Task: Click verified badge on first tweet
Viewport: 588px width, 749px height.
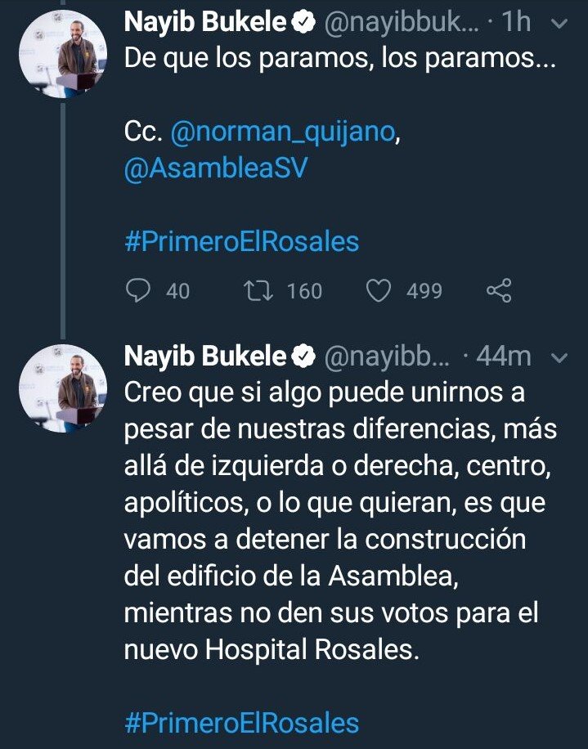Action: [304, 25]
